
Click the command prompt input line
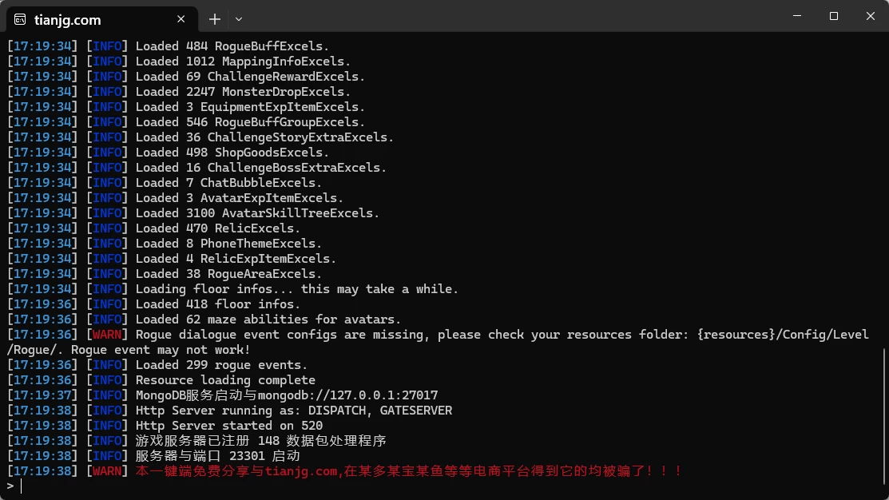(x=443, y=486)
